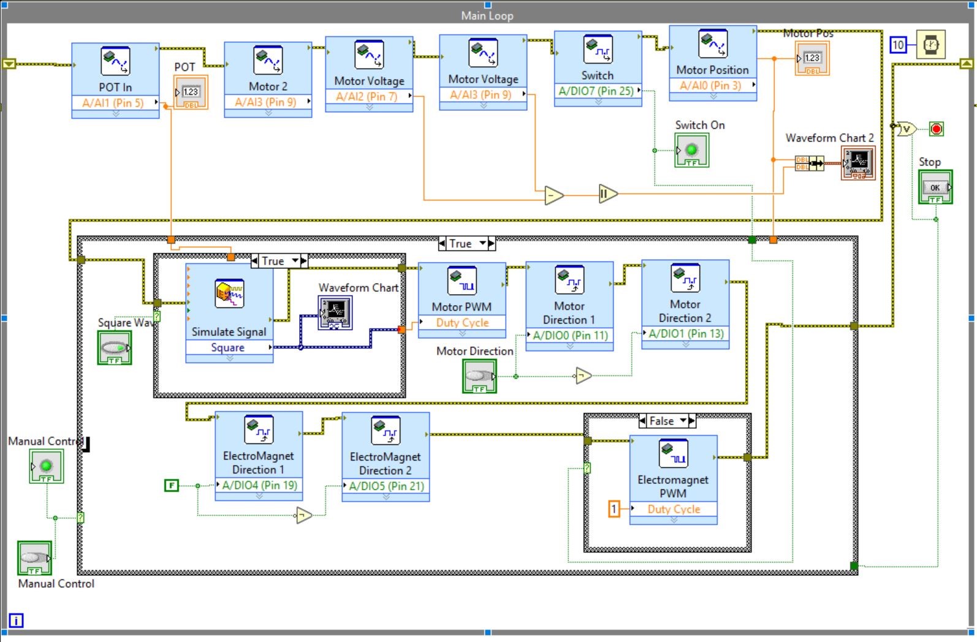
Task: Expand the Electromagnet PWM node bottom chevron
Action: 674,520
